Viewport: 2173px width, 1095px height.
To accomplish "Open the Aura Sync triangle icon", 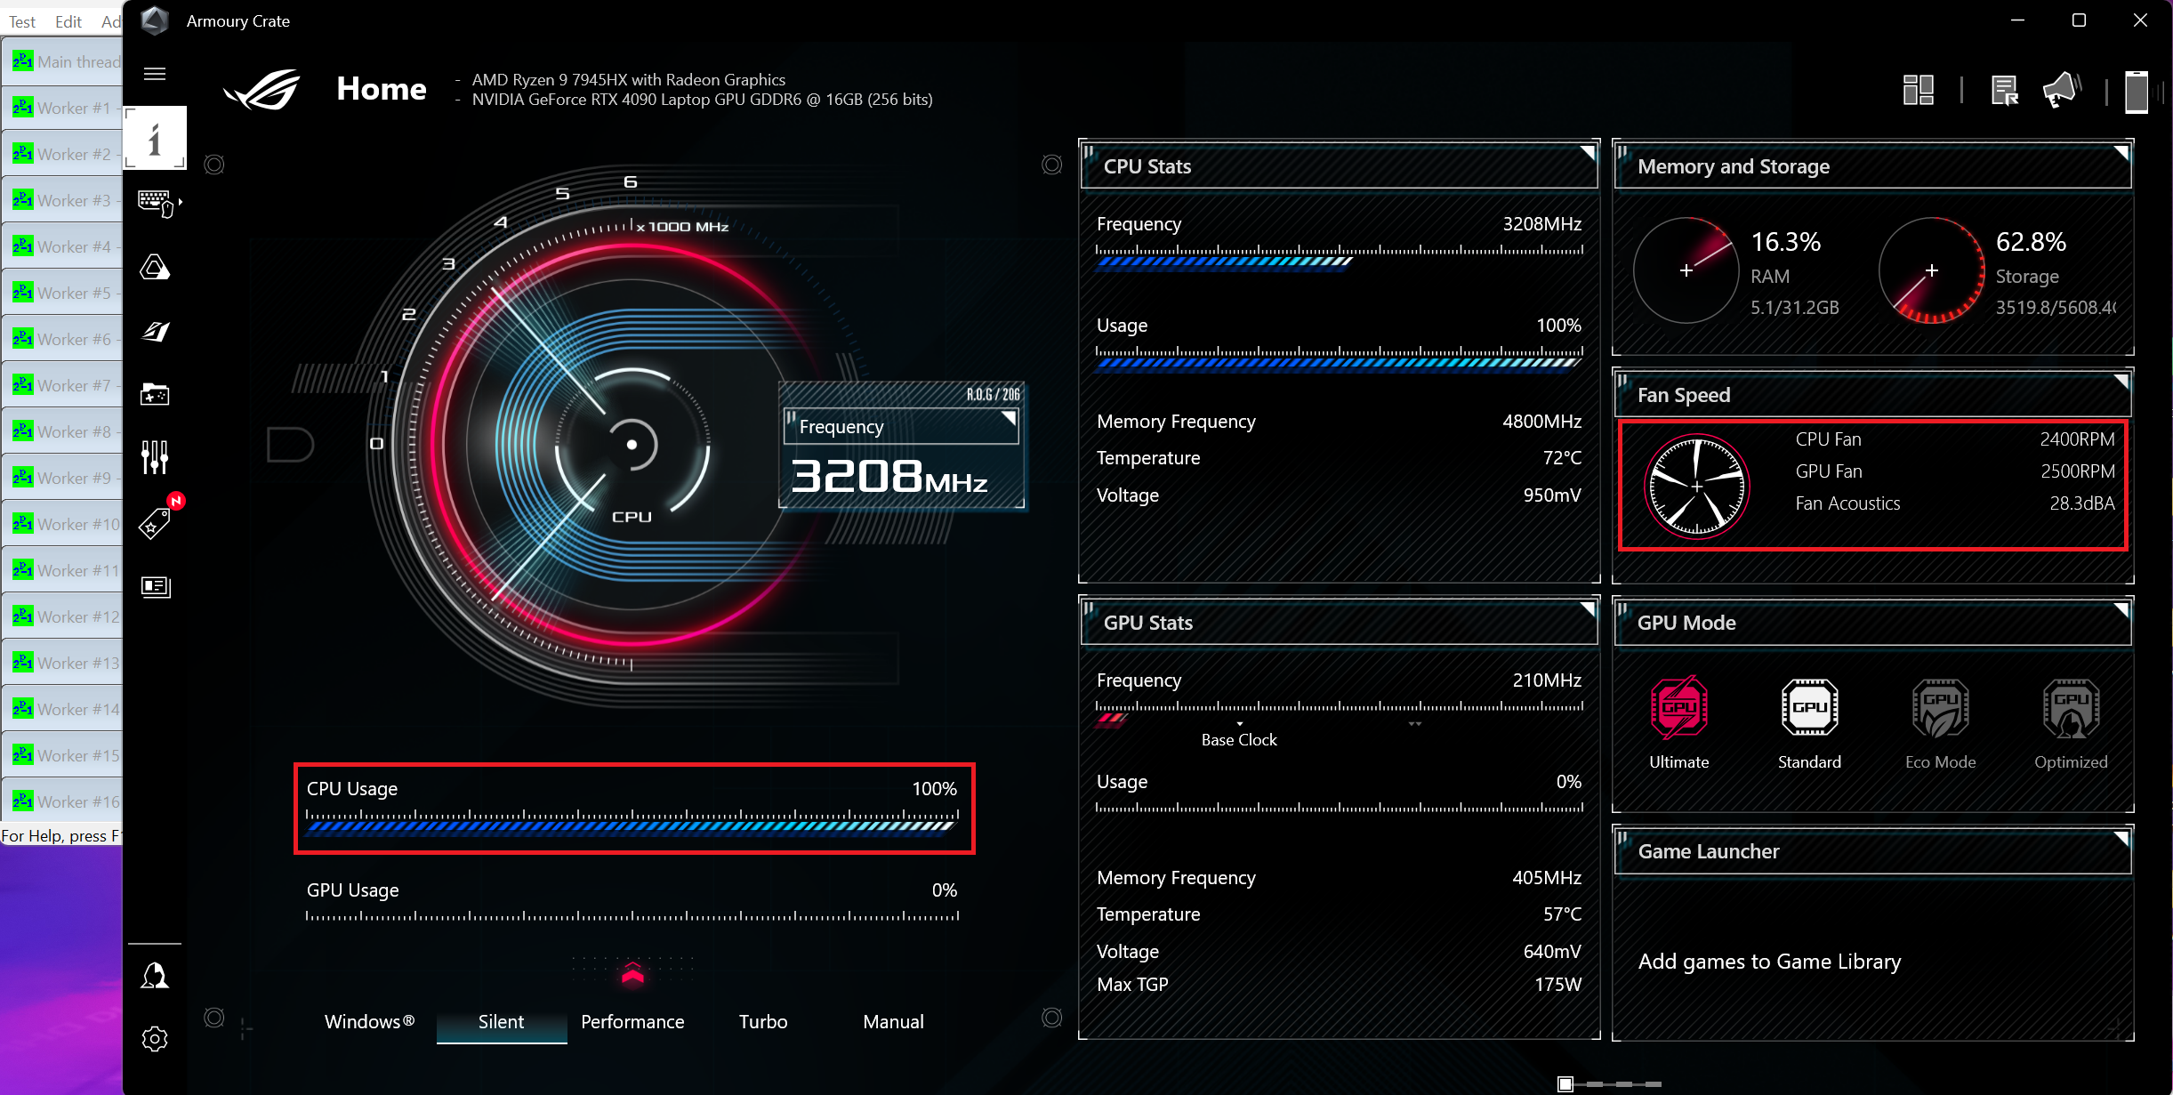I will (x=155, y=267).
